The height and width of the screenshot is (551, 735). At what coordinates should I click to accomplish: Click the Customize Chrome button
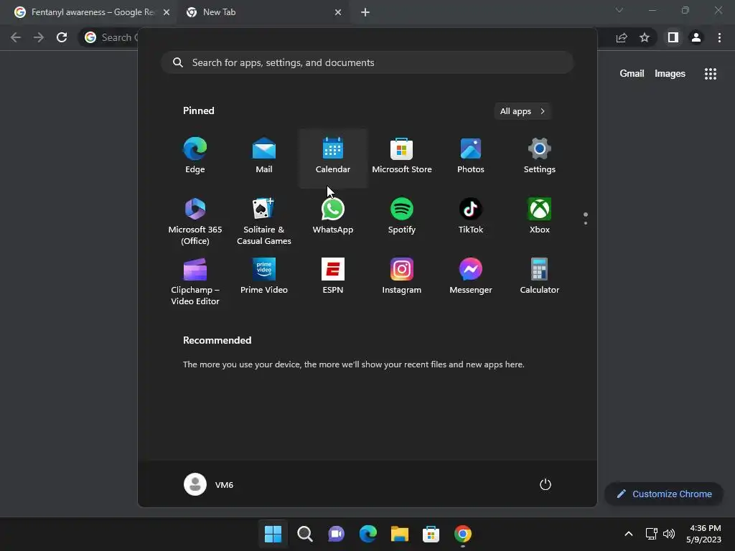[664, 494]
